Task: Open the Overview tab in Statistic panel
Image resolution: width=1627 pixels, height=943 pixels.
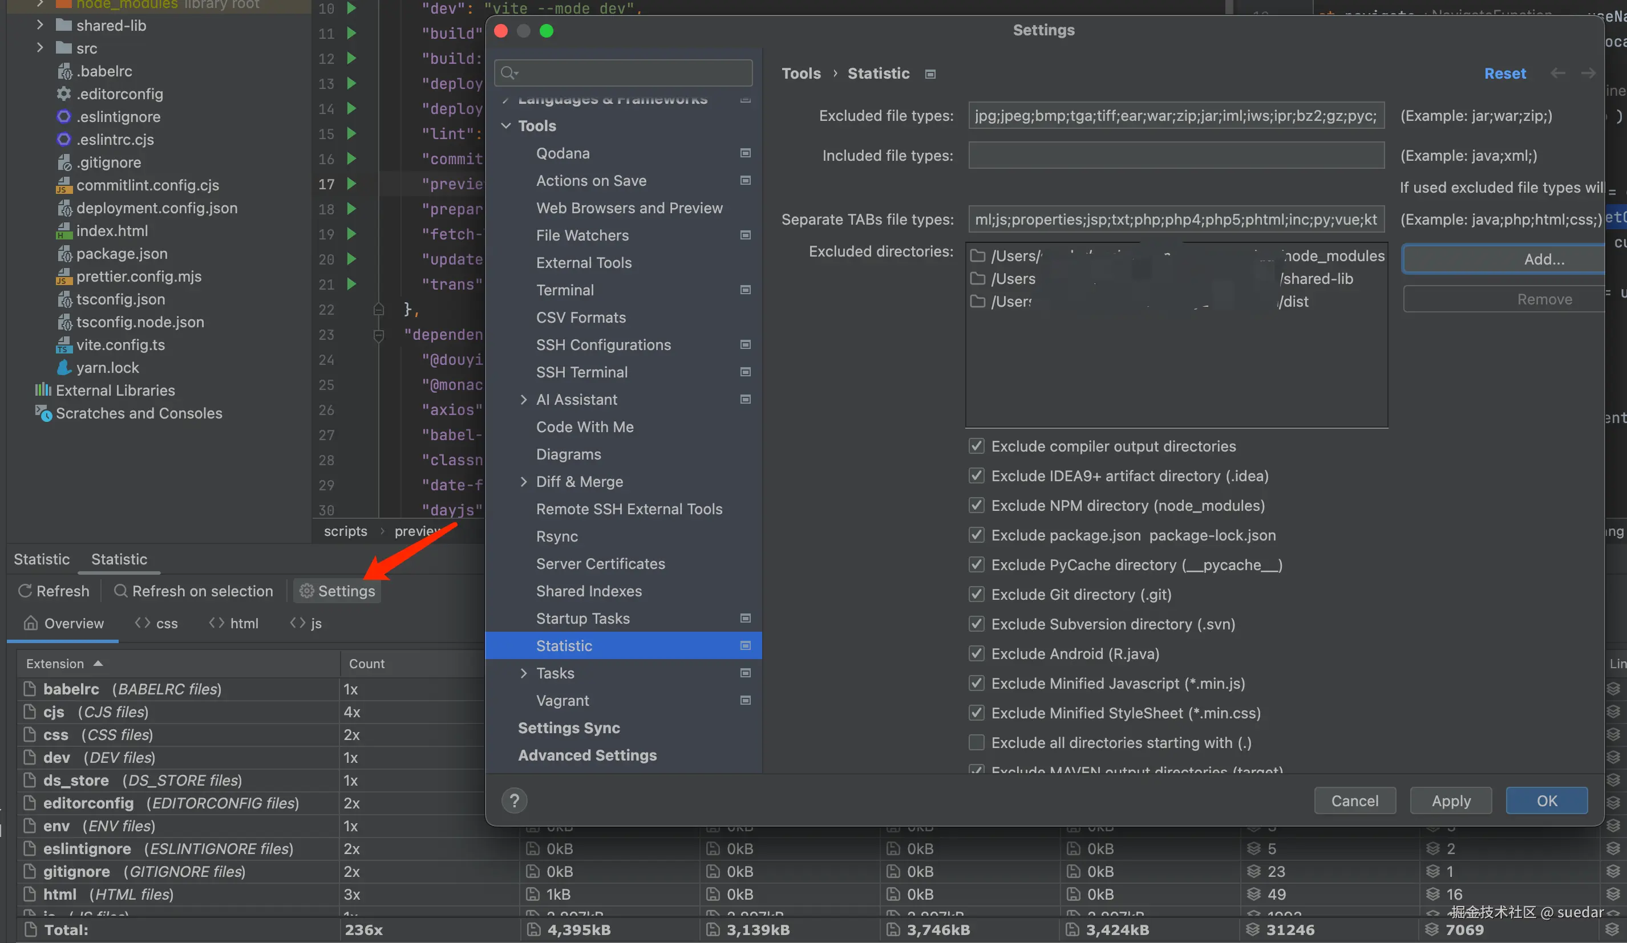Action: pos(63,623)
